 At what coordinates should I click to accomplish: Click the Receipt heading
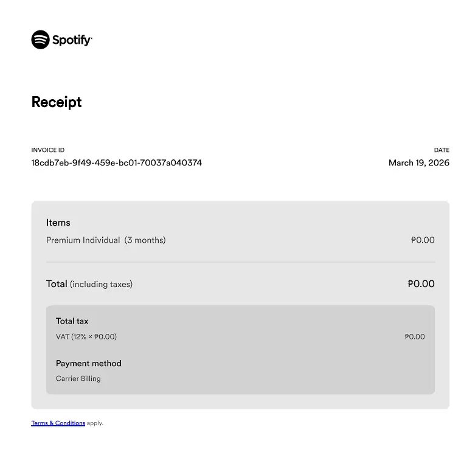point(57,102)
